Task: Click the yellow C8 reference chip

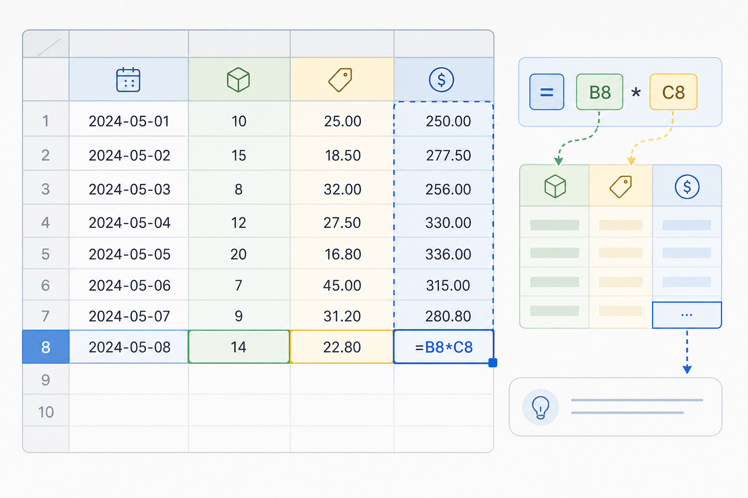Action: tap(673, 92)
